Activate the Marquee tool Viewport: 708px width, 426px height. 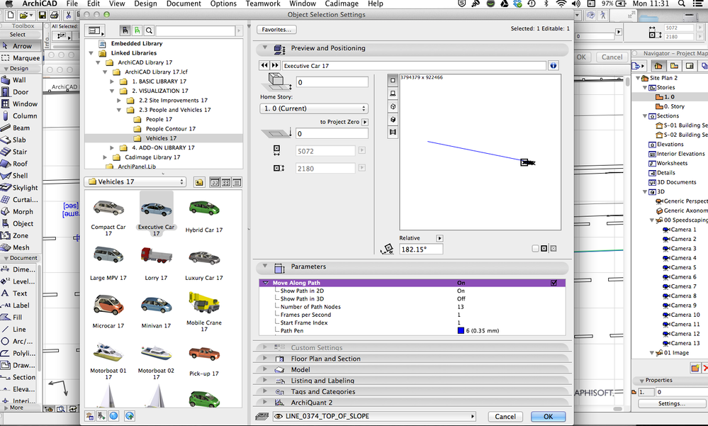(26, 58)
